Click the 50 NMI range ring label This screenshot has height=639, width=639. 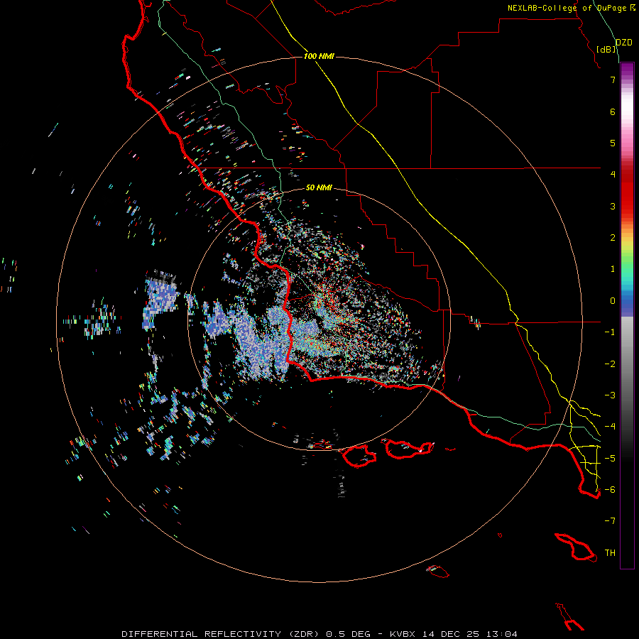pyautogui.click(x=319, y=187)
